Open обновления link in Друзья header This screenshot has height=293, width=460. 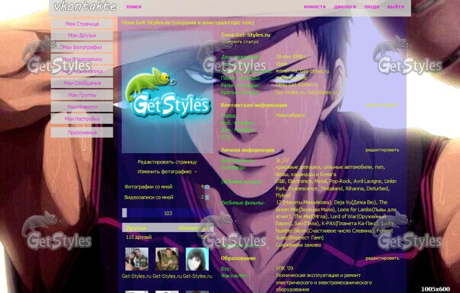pyautogui.click(x=193, y=228)
